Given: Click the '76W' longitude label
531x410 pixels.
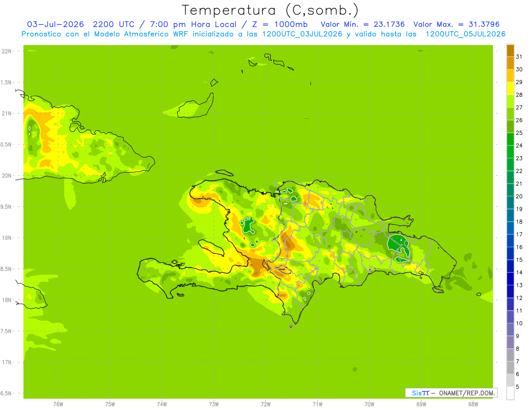Looking at the screenshot, I should (x=58, y=404).
